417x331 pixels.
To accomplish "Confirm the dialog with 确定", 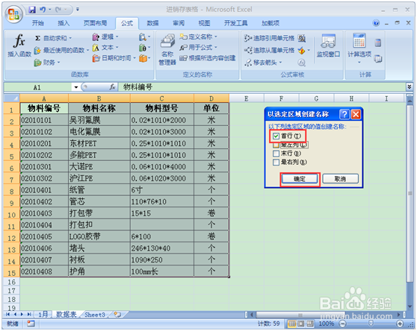I will click(x=300, y=179).
